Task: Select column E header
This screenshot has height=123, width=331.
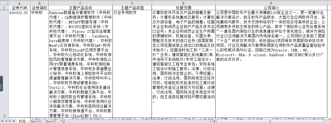Action: click(183, 3)
